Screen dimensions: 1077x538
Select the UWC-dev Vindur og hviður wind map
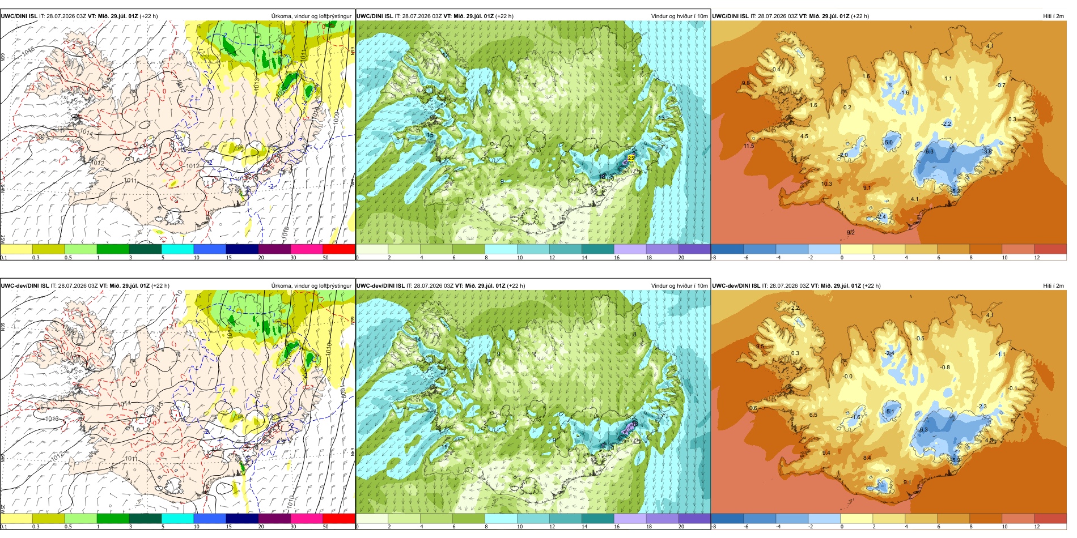(533, 402)
